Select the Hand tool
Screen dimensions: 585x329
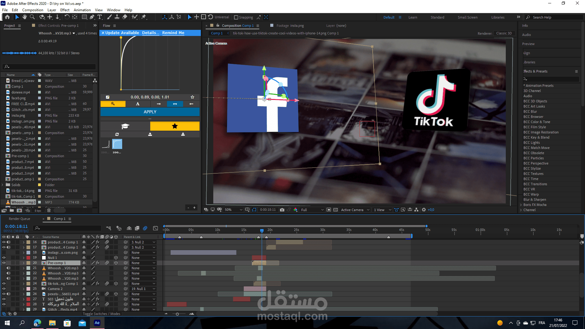coord(25,17)
